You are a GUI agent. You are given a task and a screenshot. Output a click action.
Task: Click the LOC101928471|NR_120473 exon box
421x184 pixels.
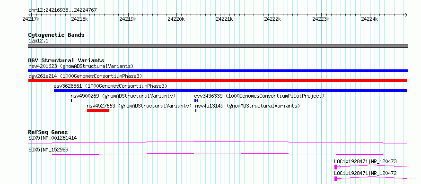pyautogui.click(x=336, y=167)
